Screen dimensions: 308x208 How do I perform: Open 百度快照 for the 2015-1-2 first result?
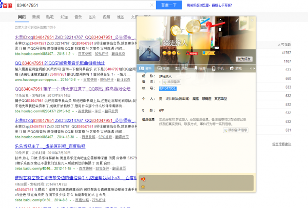click(x=85, y=54)
